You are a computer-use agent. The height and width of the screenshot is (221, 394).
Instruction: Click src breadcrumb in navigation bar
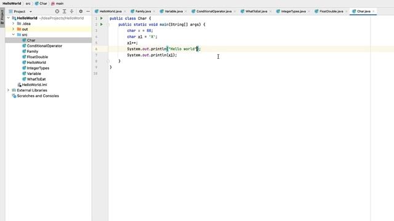point(28,4)
